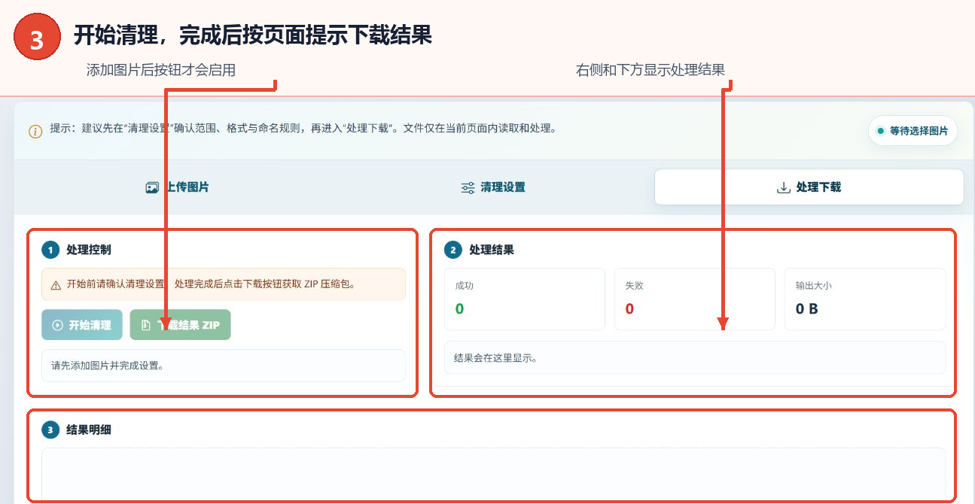This screenshot has height=504, width=975.
Task: Click the 处理结果 heading
Action: point(492,250)
